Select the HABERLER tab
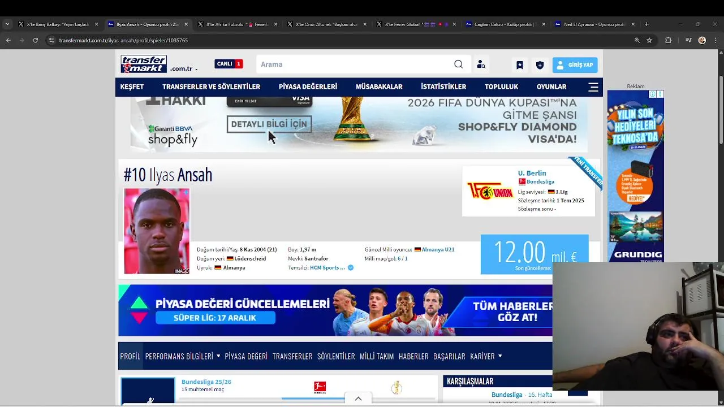Screen dimensions: 724x407 [x=413, y=356]
